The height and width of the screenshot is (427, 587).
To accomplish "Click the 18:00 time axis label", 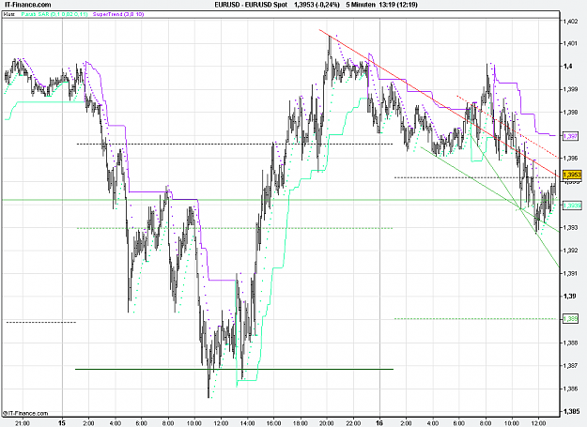I will [301, 423].
